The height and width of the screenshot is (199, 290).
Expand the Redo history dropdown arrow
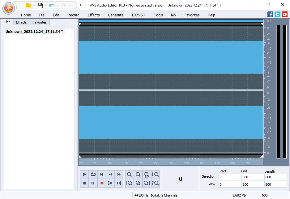[69, 6]
